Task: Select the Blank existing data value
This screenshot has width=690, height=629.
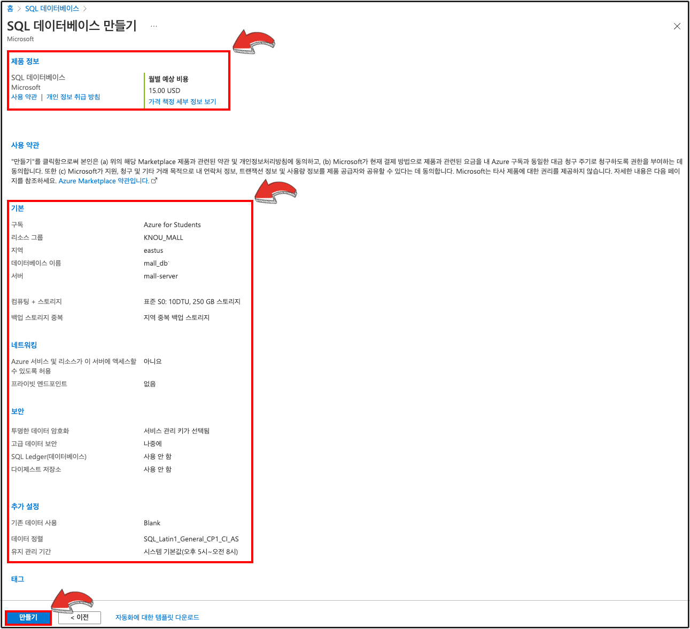Action: (152, 523)
